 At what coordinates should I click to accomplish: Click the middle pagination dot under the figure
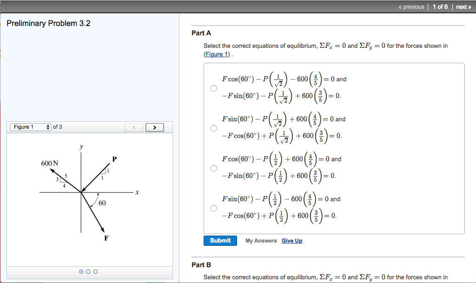click(88, 271)
